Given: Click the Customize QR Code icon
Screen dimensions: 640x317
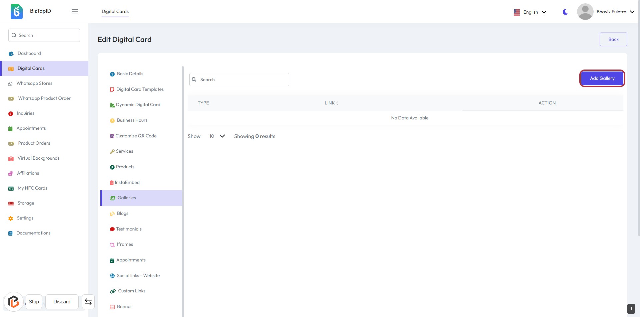Looking at the screenshot, I should pyautogui.click(x=112, y=136).
